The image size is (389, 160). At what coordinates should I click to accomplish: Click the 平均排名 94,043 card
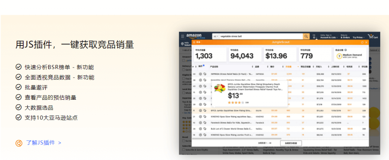(x=245, y=55)
